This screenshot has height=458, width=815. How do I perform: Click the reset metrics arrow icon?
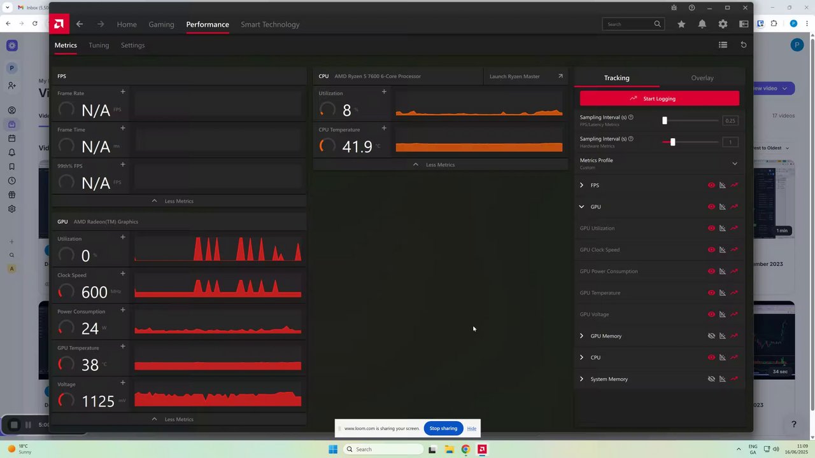[x=743, y=45]
